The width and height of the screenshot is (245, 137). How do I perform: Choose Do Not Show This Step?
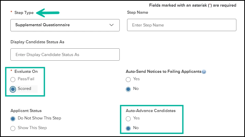(x=13, y=119)
